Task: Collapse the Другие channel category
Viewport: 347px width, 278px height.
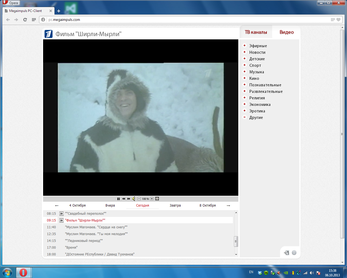Action: click(x=245, y=117)
